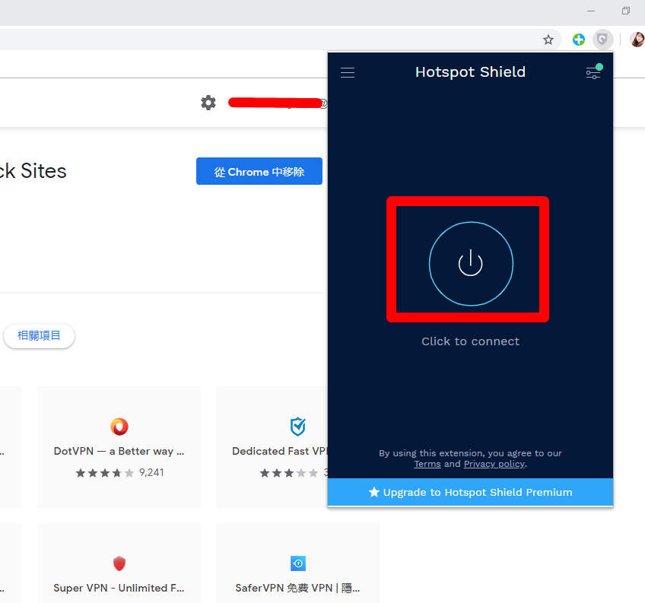Click the DotVPN extension icon

click(119, 426)
